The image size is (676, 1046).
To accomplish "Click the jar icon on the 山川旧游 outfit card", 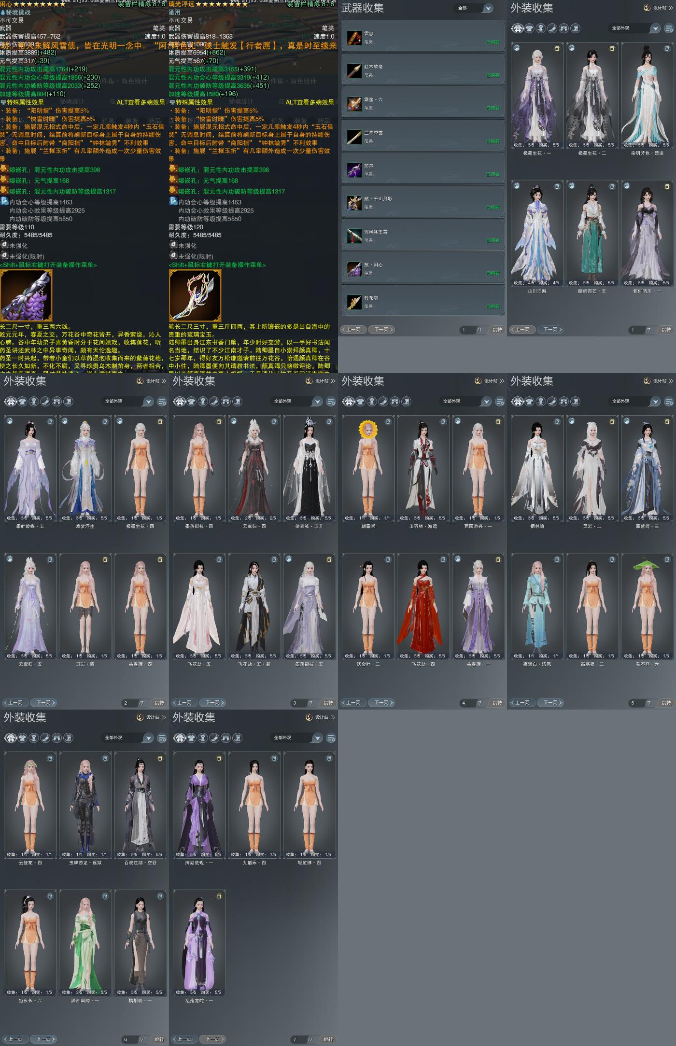I will [x=517, y=186].
